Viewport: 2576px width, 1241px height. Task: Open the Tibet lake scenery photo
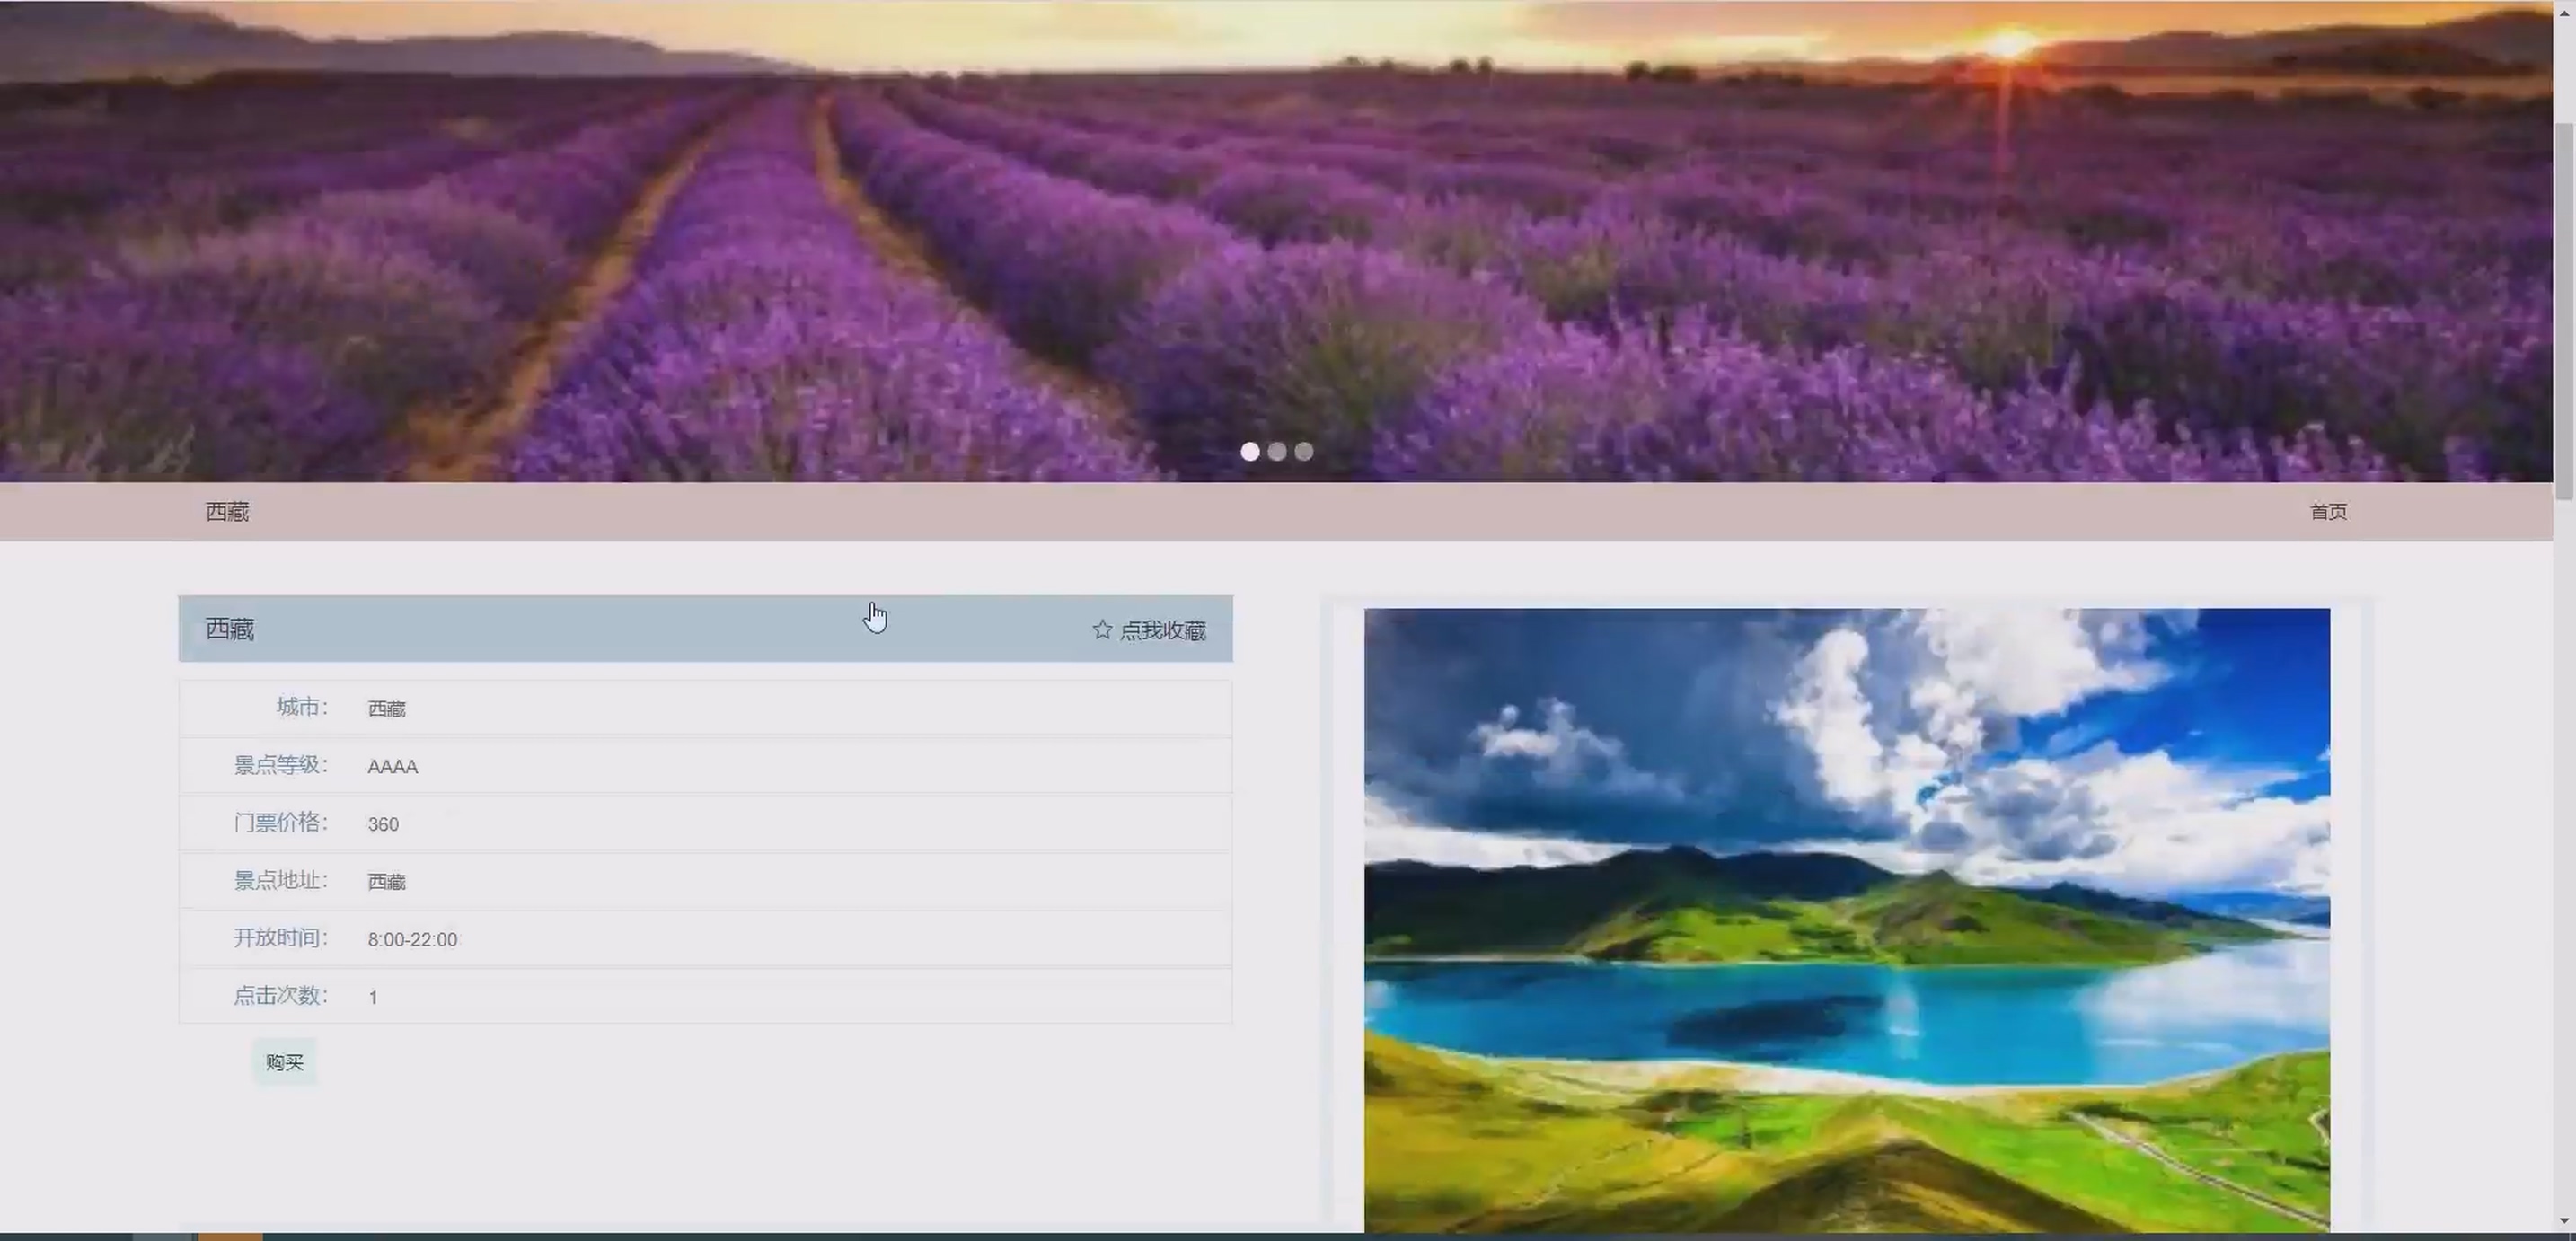pyautogui.click(x=1846, y=920)
